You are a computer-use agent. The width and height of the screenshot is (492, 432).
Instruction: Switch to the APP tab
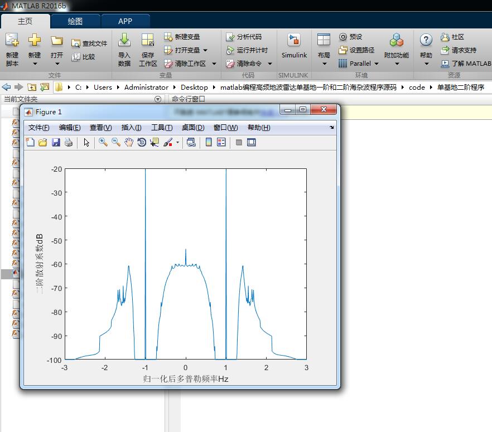(125, 21)
